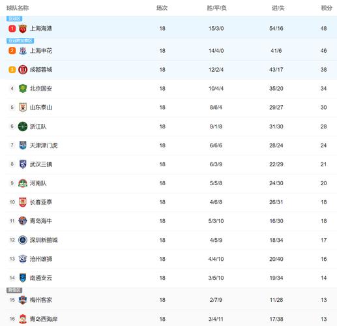This screenshot has height=326, width=337.
Task: Click the 成都蓉城 red round logo
Action: [x=23, y=70]
